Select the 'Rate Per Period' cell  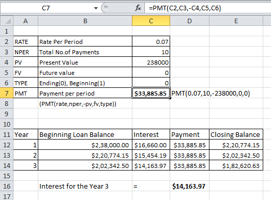(85, 41)
